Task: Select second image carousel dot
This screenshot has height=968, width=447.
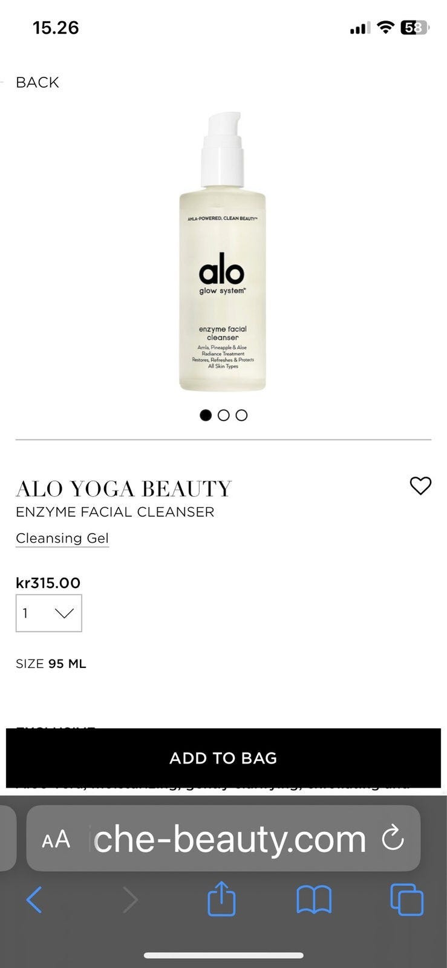Action: click(x=224, y=415)
